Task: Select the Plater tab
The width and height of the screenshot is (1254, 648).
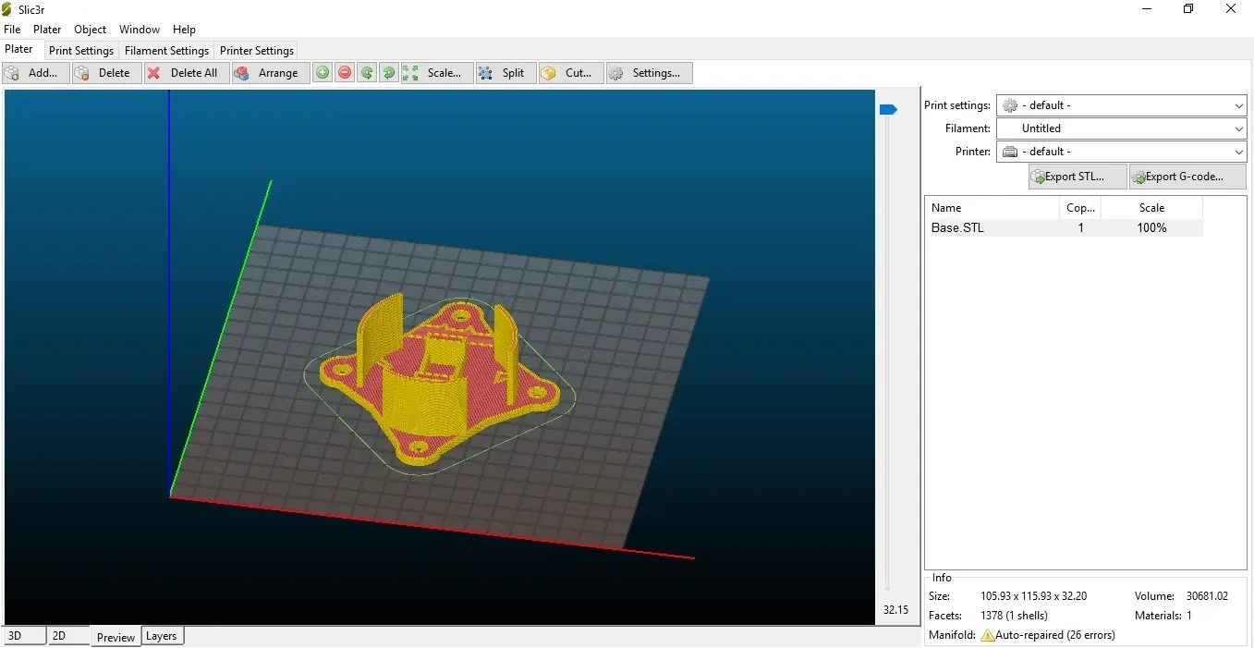Action: (x=19, y=49)
